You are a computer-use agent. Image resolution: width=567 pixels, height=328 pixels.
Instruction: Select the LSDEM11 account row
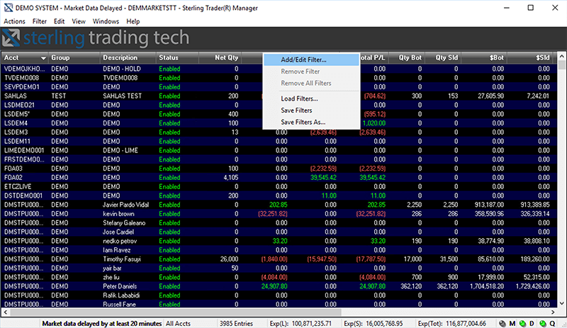pos(279,141)
